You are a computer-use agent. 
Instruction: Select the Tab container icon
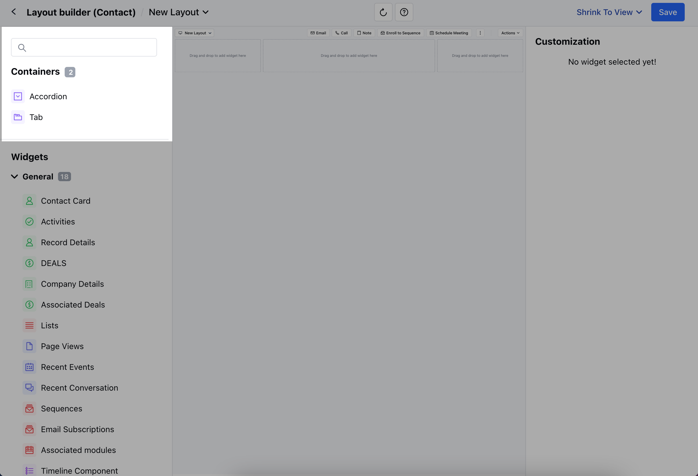coord(18,117)
